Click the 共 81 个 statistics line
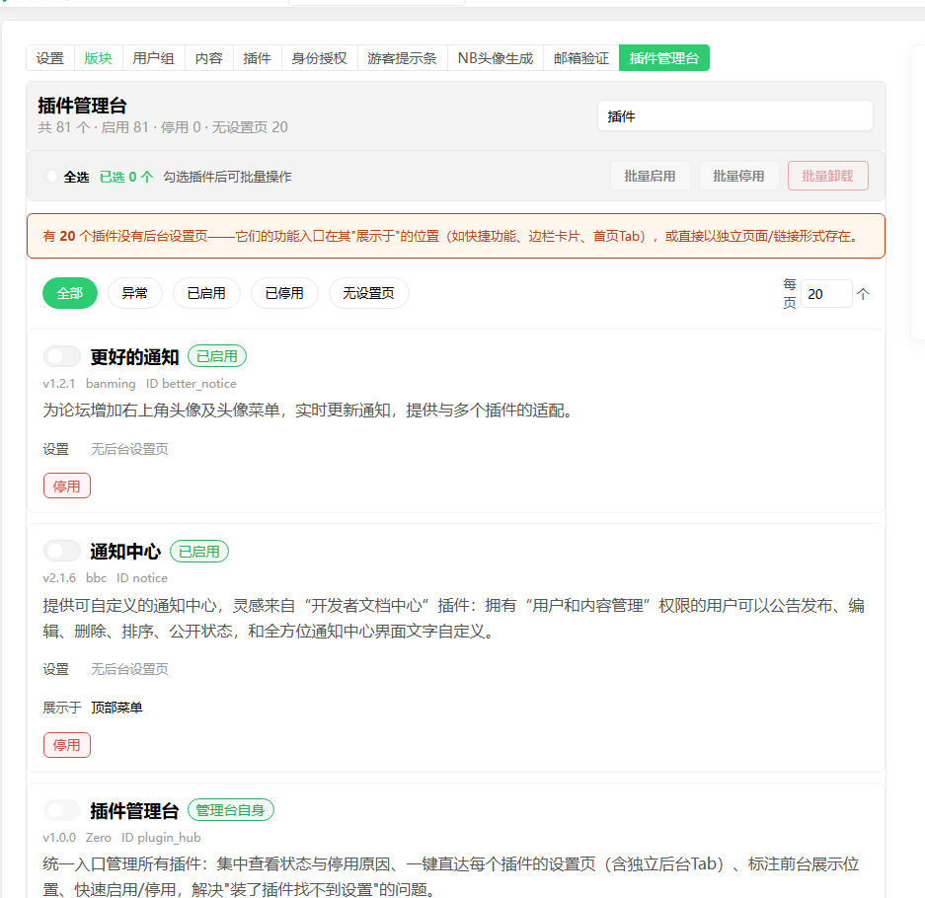This screenshot has width=925, height=898. tap(163, 127)
